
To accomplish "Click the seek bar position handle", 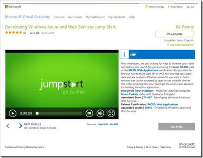I will click(37, 113).
